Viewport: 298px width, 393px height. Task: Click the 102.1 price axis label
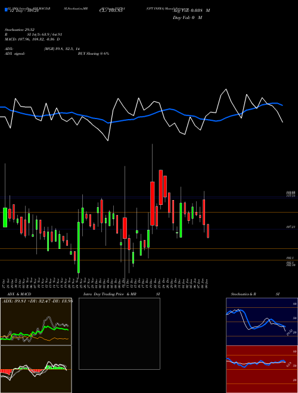[290, 258]
